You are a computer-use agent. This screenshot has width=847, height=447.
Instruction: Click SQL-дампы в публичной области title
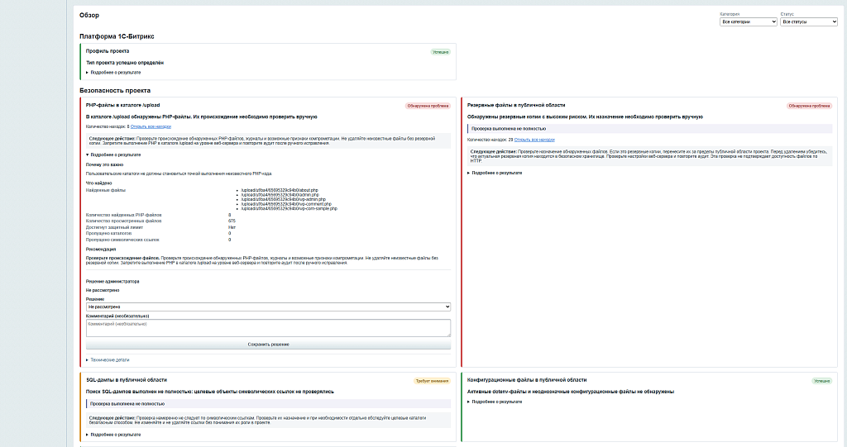tap(127, 380)
